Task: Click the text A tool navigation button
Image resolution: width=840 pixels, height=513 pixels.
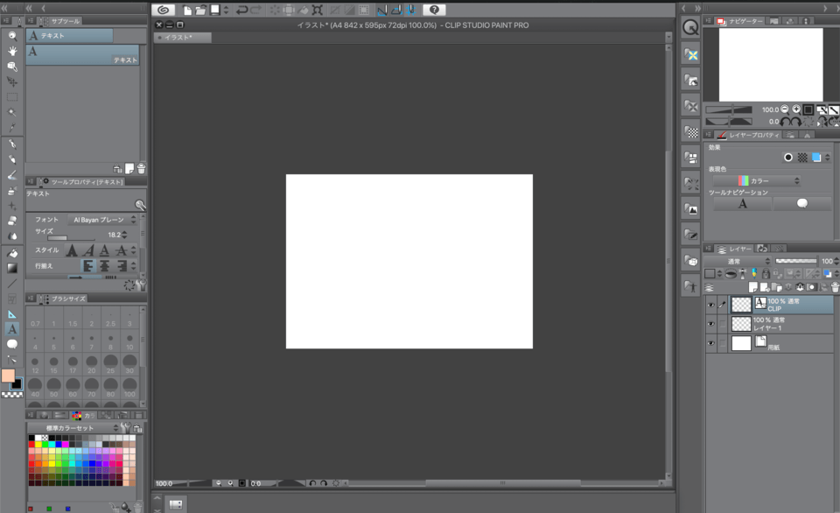Action: pyautogui.click(x=742, y=203)
